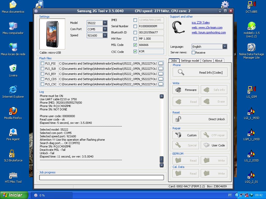Screen dimensions: 266x199
Task: Open Nokia Data Package Manager Lite
Action: pyautogui.click(x=251, y=51)
